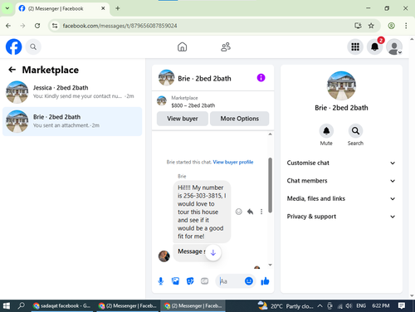Go to the Home feed icon
The image size is (415, 312).
coord(182,46)
